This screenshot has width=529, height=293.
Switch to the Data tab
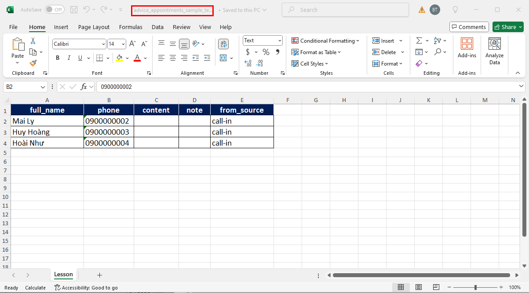tap(157, 27)
